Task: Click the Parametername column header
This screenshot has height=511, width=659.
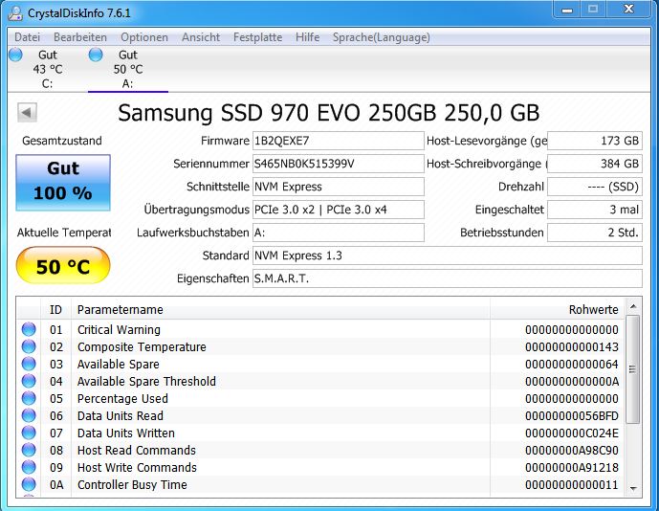Action: tap(280, 309)
